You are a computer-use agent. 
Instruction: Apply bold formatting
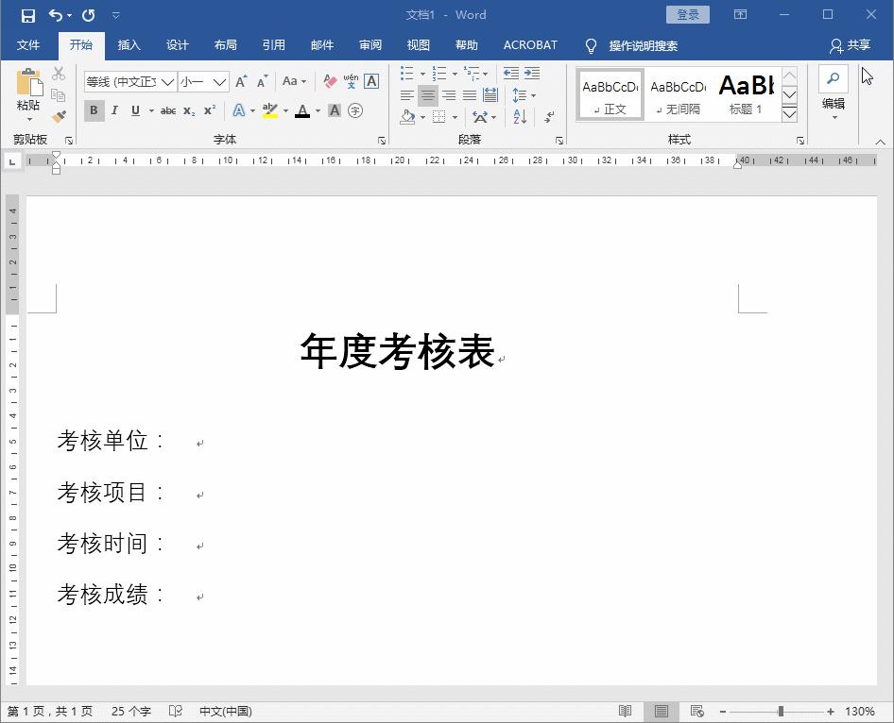[x=94, y=110]
